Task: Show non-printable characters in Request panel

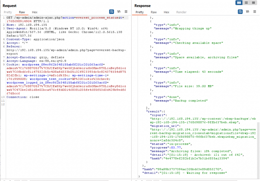Action: [x=119, y=12]
